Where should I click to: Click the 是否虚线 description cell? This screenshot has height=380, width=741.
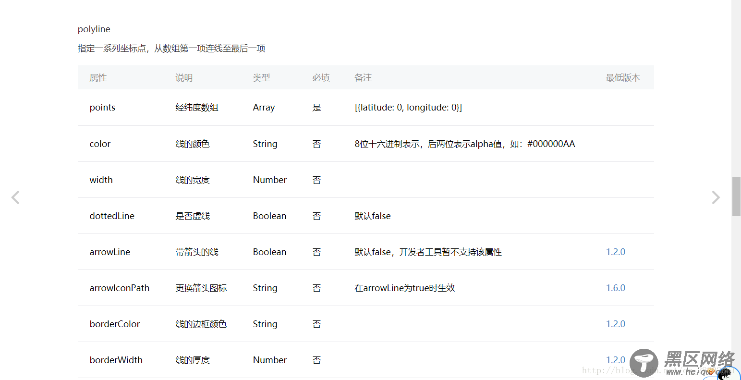tap(193, 216)
